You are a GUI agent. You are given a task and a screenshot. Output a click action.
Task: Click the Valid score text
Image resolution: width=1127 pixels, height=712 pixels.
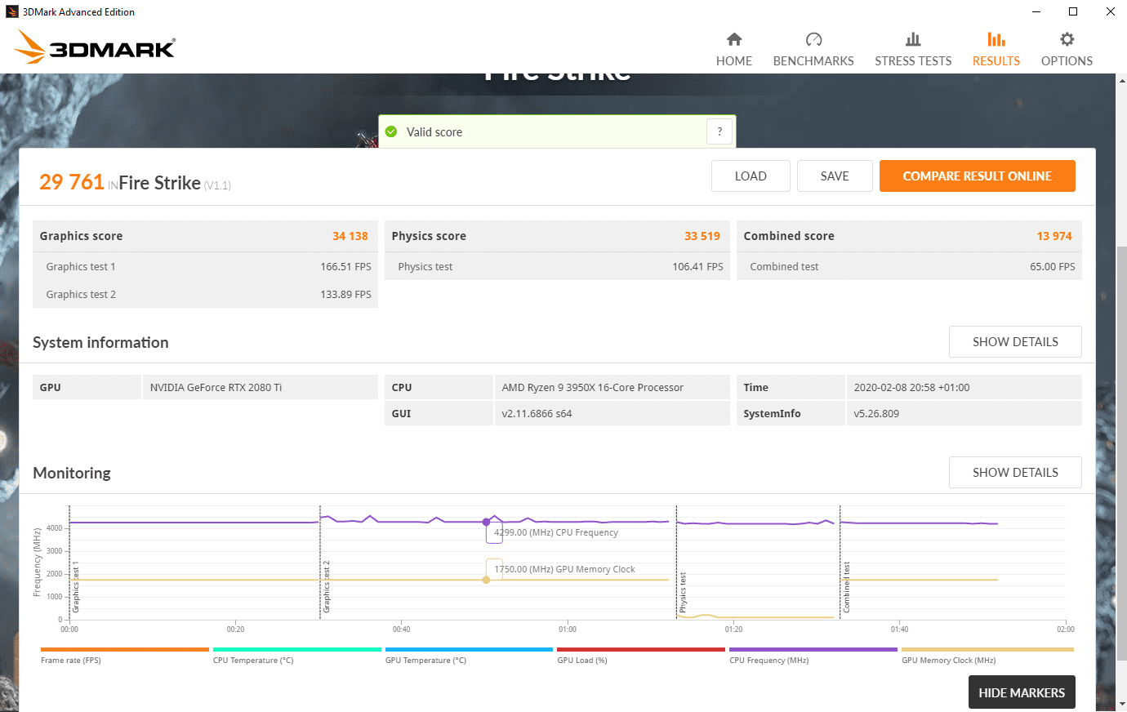coord(434,132)
